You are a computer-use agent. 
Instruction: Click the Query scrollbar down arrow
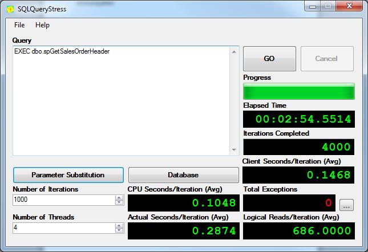(x=234, y=149)
